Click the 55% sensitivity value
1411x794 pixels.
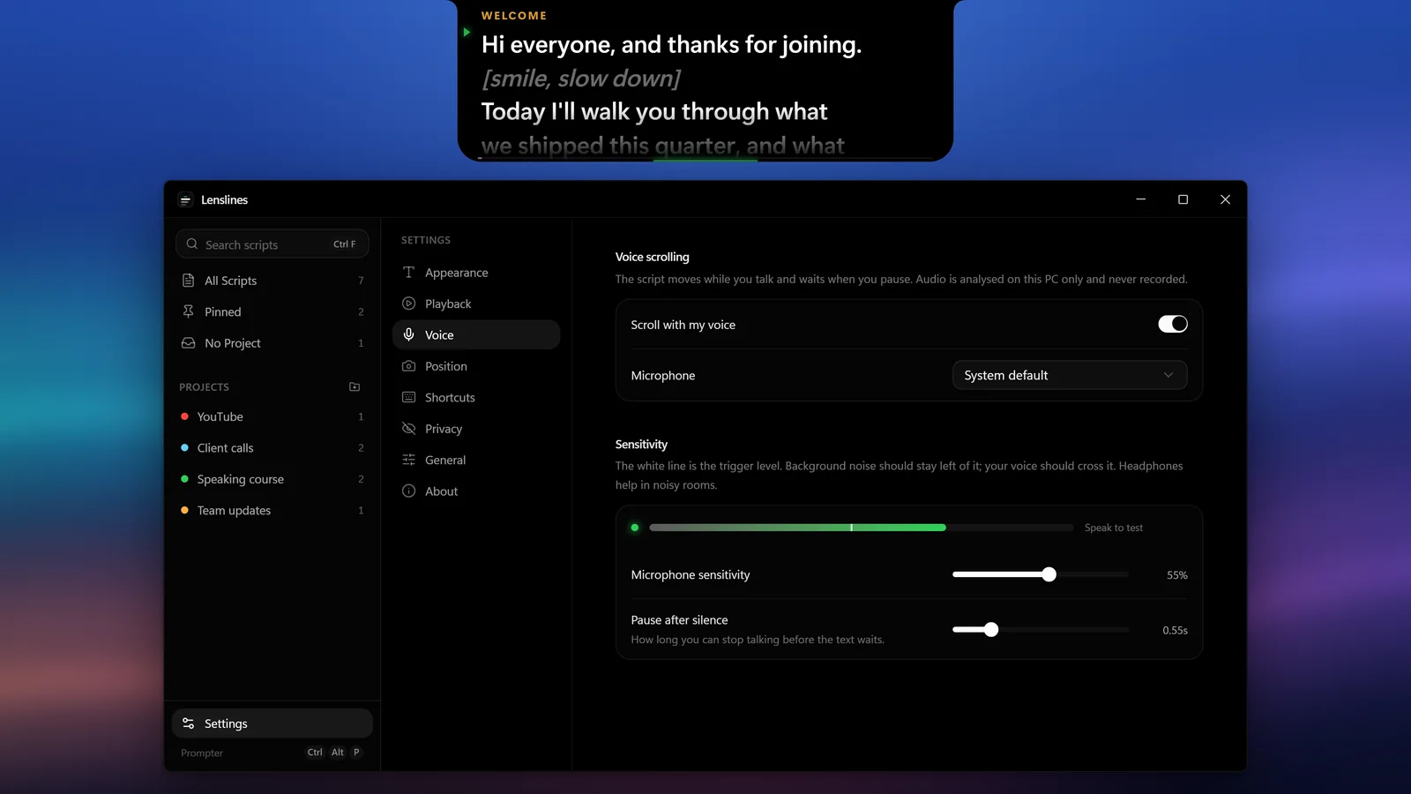tap(1176, 575)
